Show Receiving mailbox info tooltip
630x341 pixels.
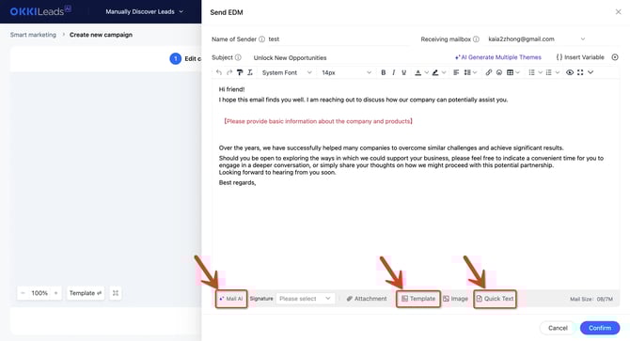pos(476,39)
